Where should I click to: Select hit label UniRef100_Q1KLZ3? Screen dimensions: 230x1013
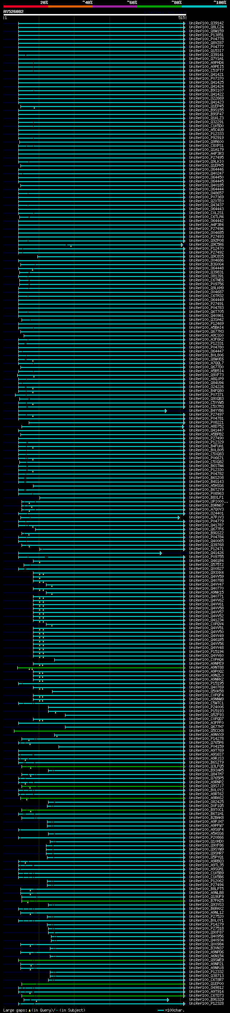coord(206,118)
